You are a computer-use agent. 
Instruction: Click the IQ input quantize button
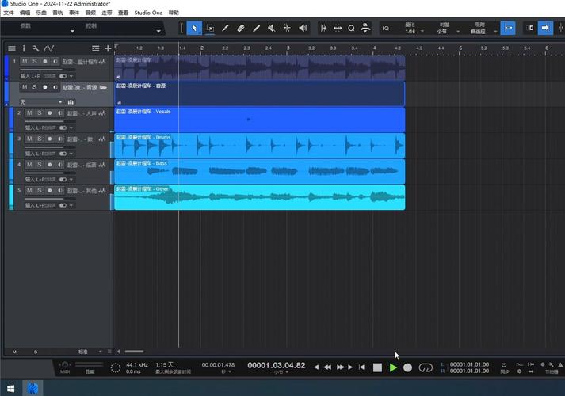coord(386,28)
